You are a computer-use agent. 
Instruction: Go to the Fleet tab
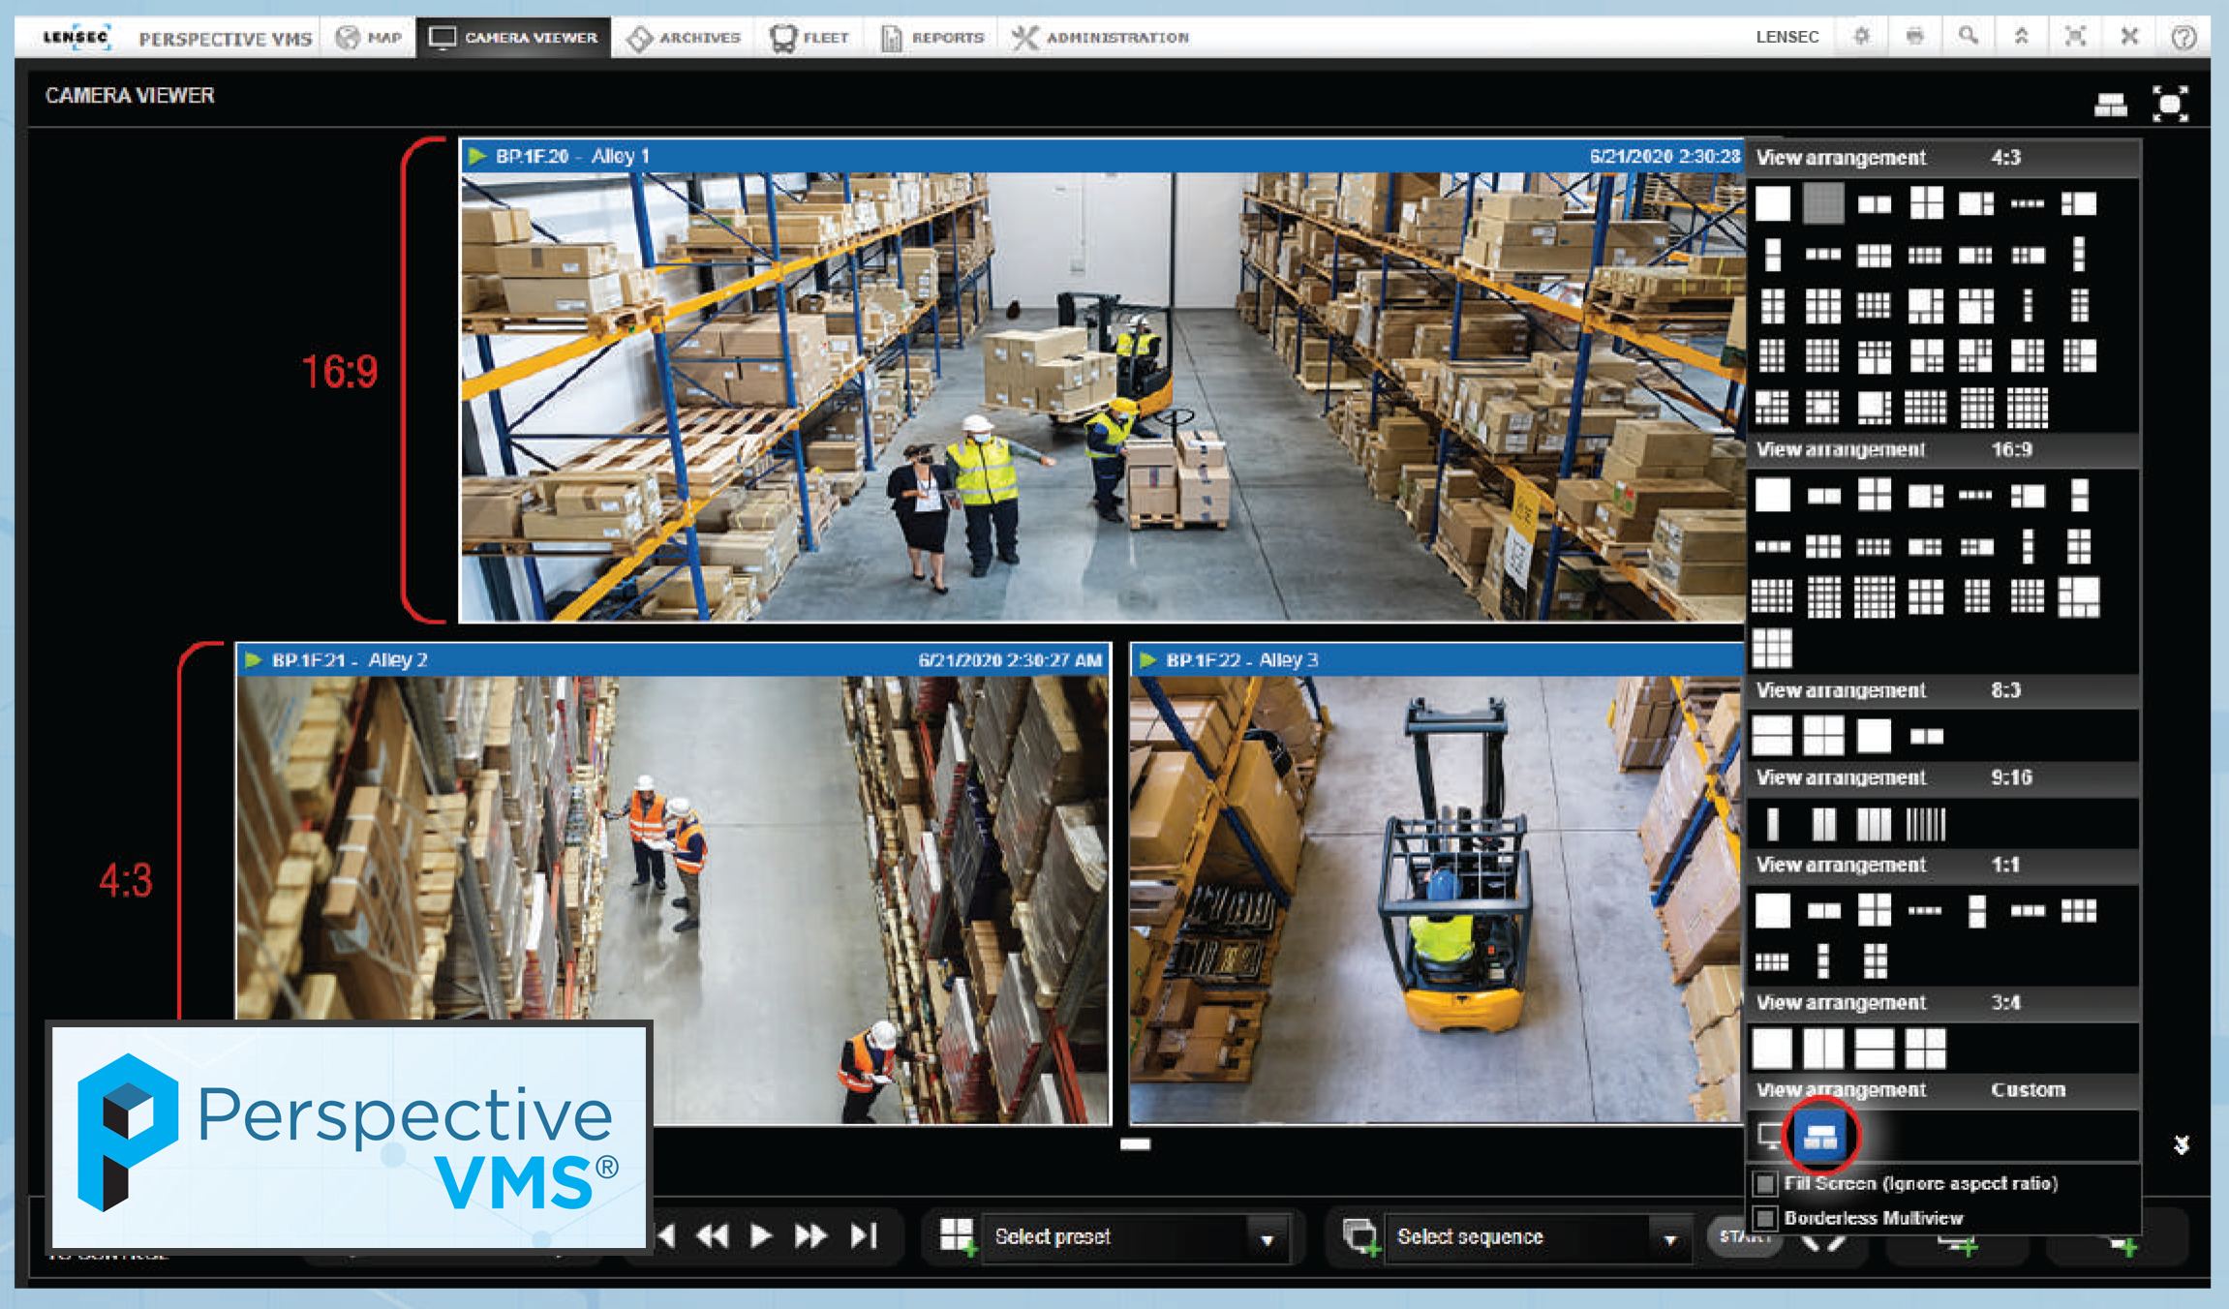click(809, 38)
